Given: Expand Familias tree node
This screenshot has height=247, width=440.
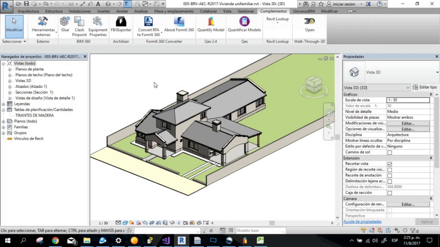Looking at the screenshot, I should tap(3, 127).
